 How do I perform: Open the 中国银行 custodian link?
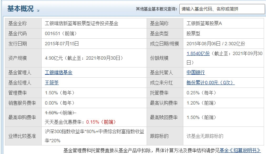click(196, 72)
